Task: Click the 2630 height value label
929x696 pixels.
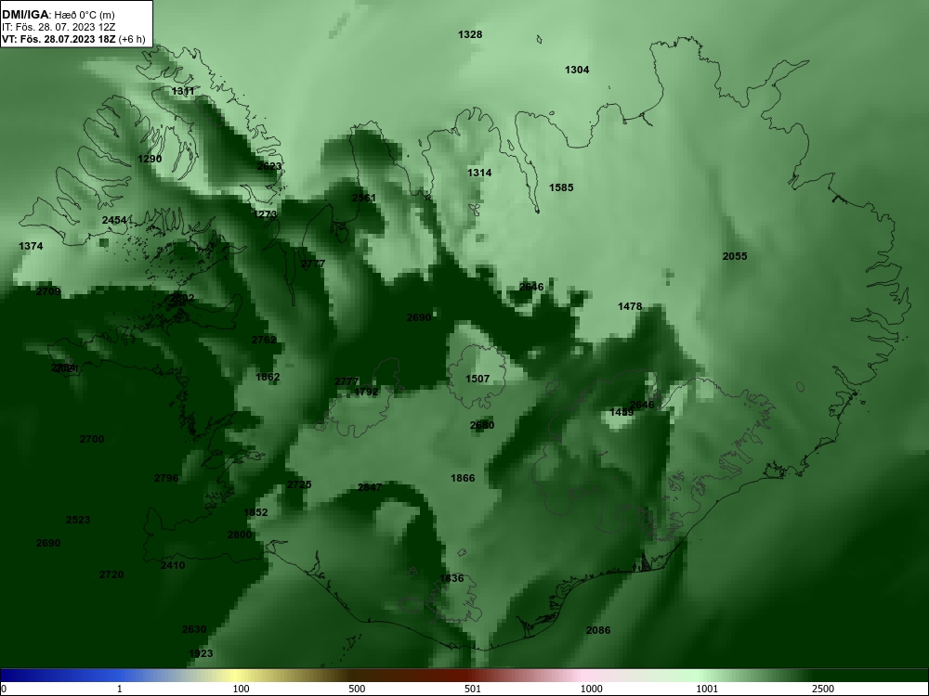Action: pyautogui.click(x=194, y=630)
